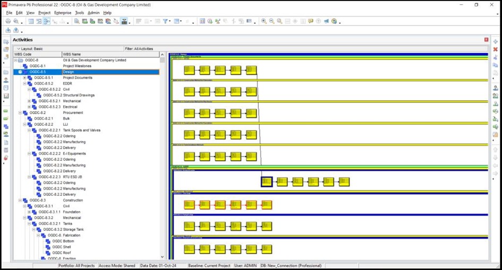Click the tree scrollbar up arrow

click(x=163, y=55)
